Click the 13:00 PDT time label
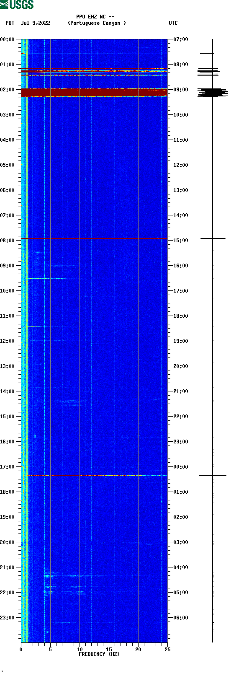The height and width of the screenshot is (676, 231). pyautogui.click(x=8, y=366)
